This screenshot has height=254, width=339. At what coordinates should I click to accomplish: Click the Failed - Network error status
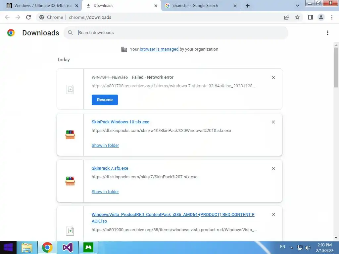tap(153, 77)
